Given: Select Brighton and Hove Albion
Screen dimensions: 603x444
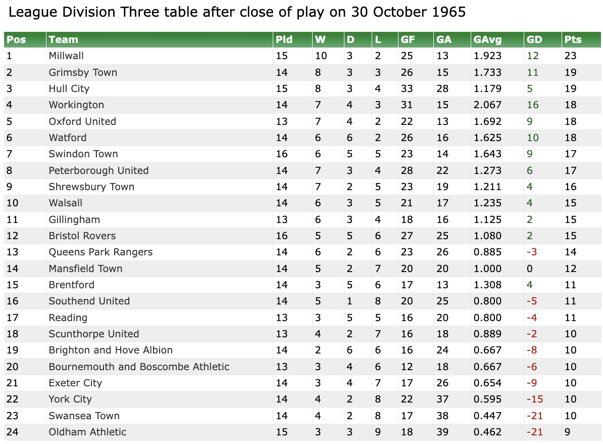Looking at the screenshot, I should (111, 350).
